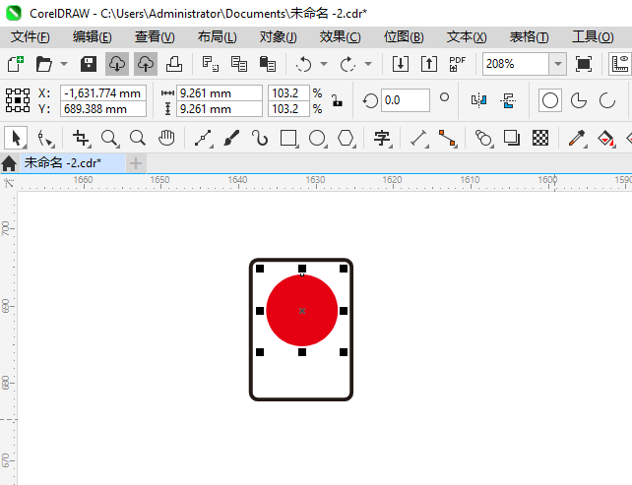Select the Artistic Media brush tool

[231, 139]
